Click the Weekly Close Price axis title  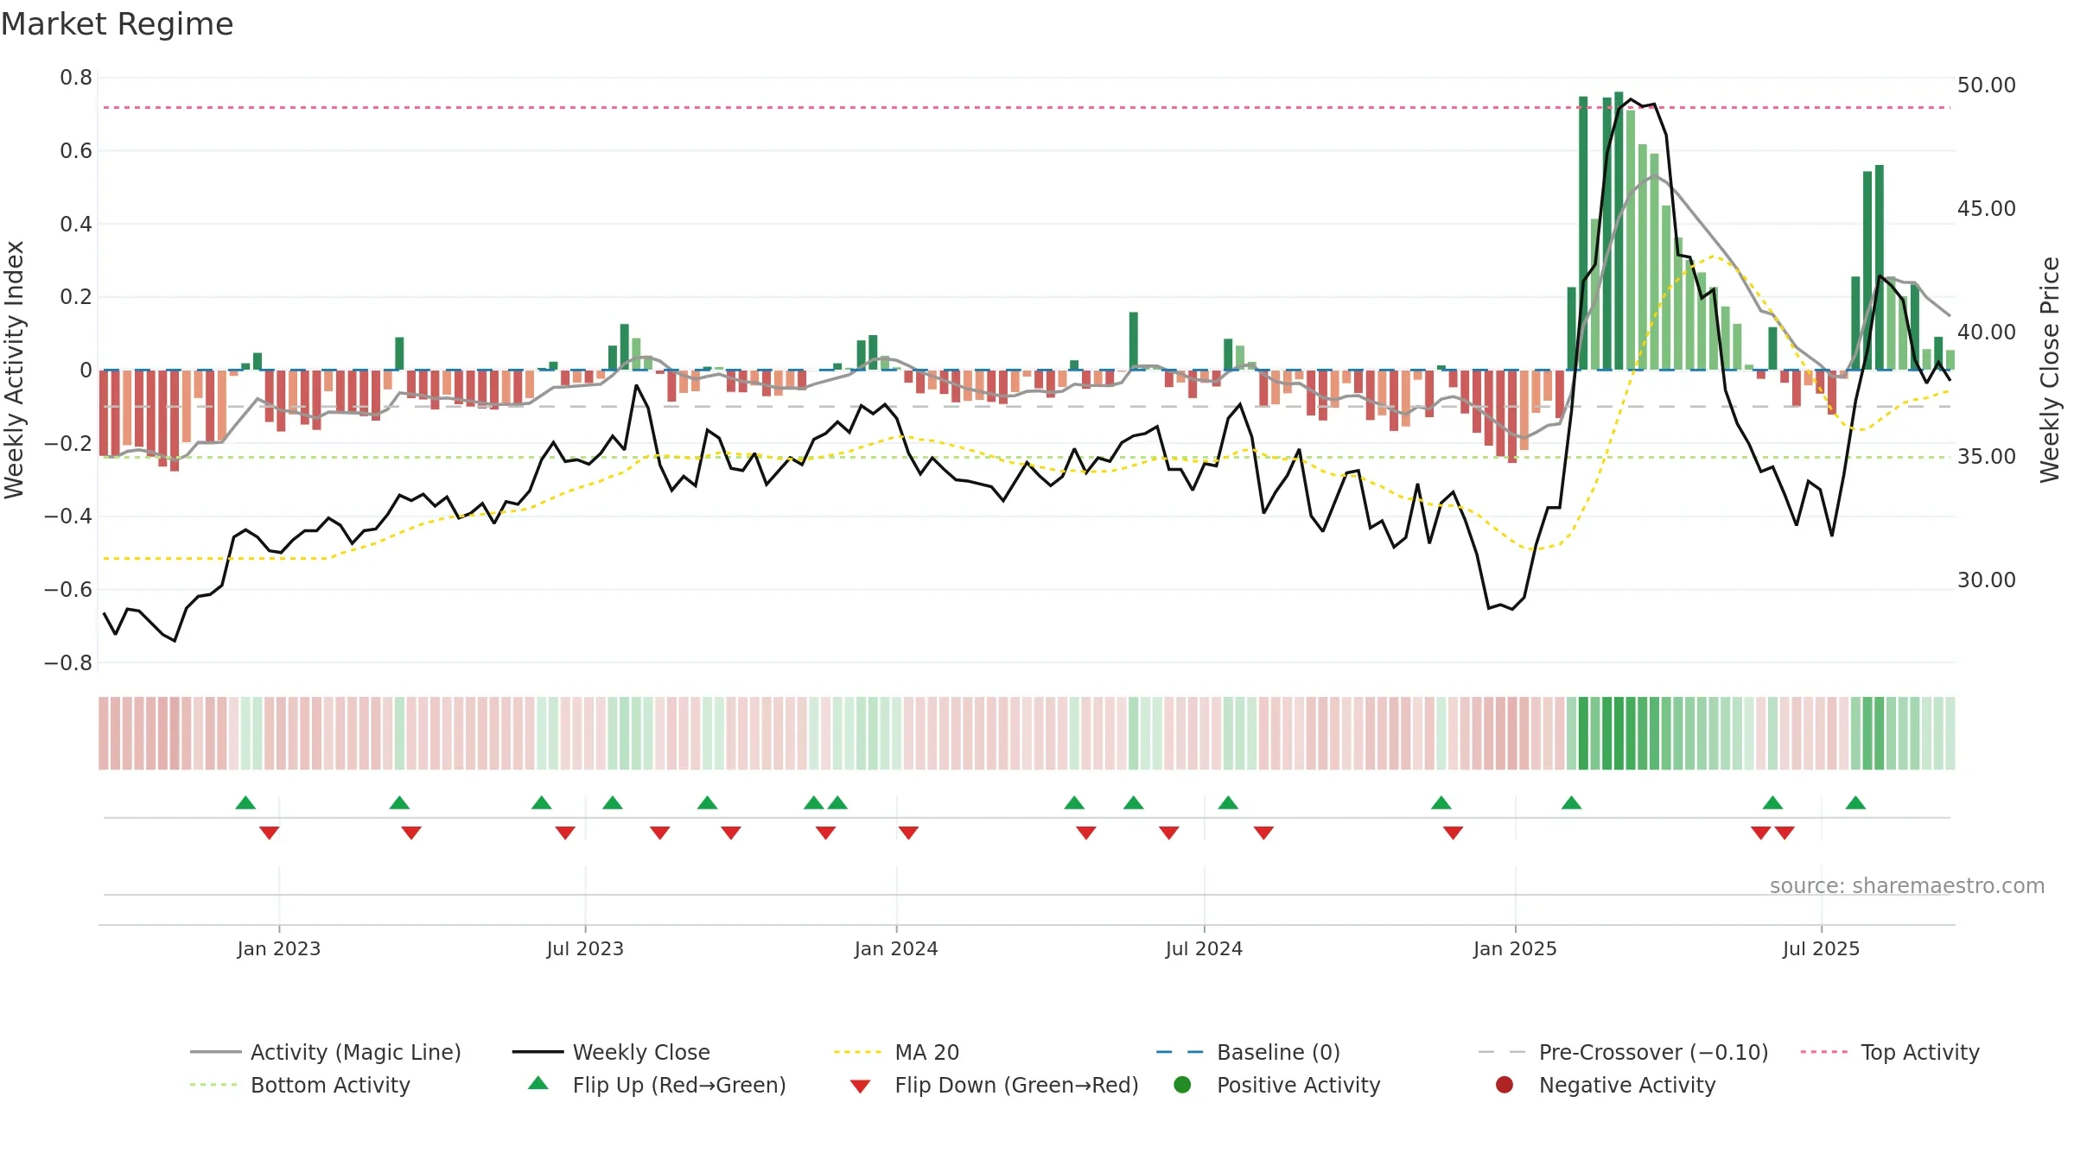[2050, 370]
